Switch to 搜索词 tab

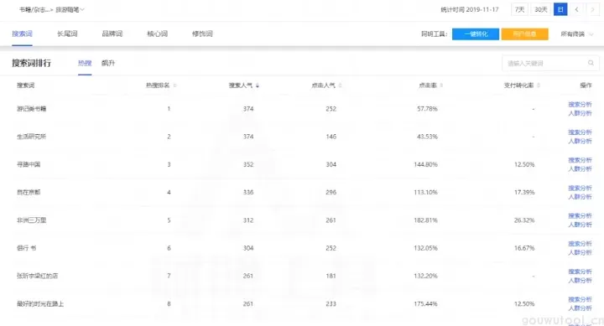point(22,34)
